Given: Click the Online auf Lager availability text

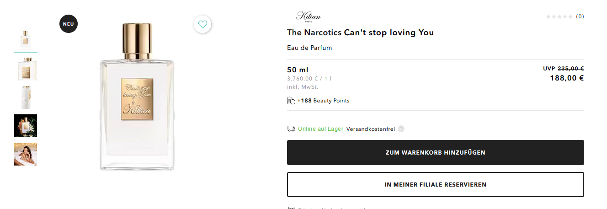Looking at the screenshot, I should (x=320, y=129).
